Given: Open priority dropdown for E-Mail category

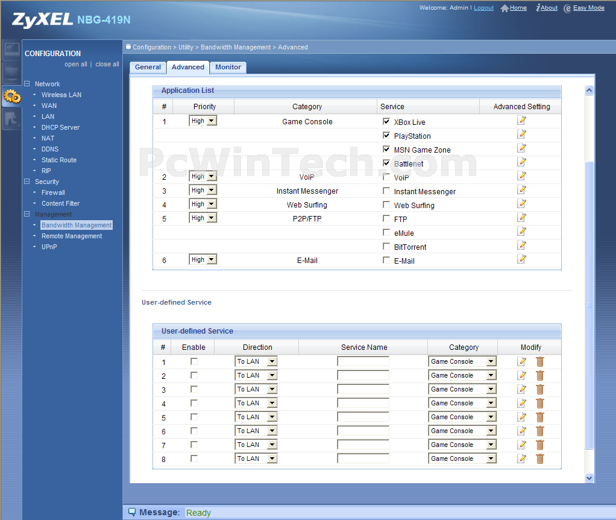Looking at the screenshot, I should pos(203,259).
